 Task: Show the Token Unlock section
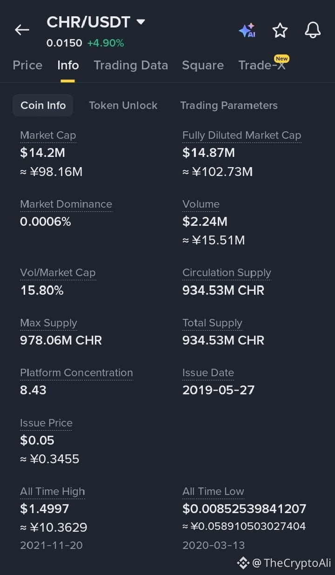coord(123,105)
